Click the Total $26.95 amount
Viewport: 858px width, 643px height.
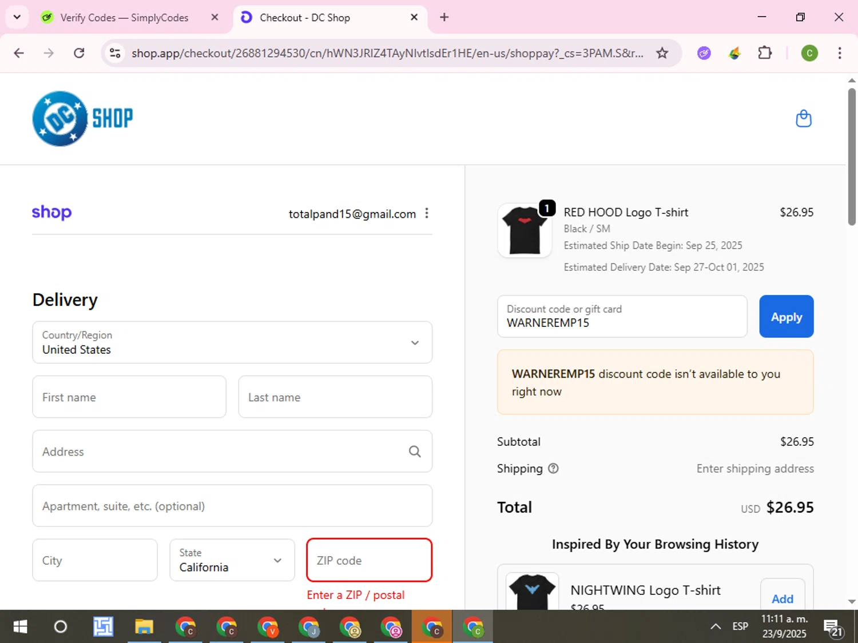point(790,507)
